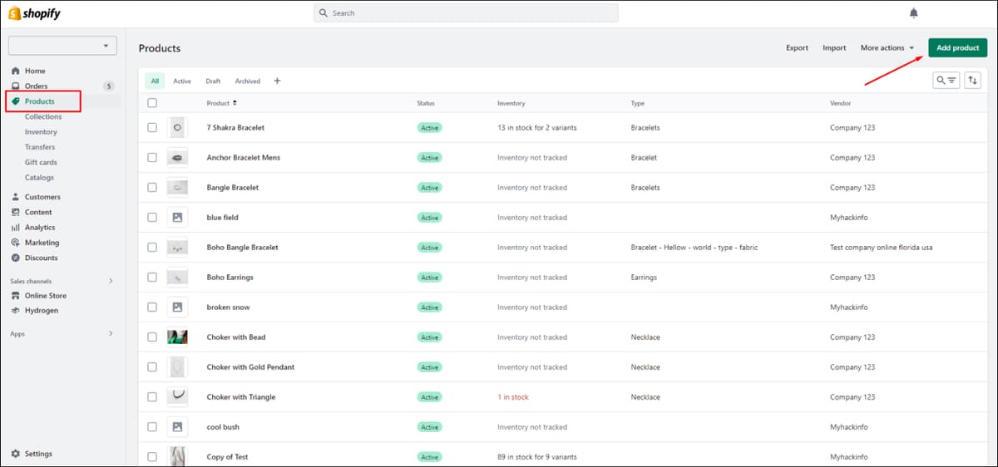Viewport: 998px width, 467px height.
Task: Click the Marketing target icon
Action: coord(15,243)
